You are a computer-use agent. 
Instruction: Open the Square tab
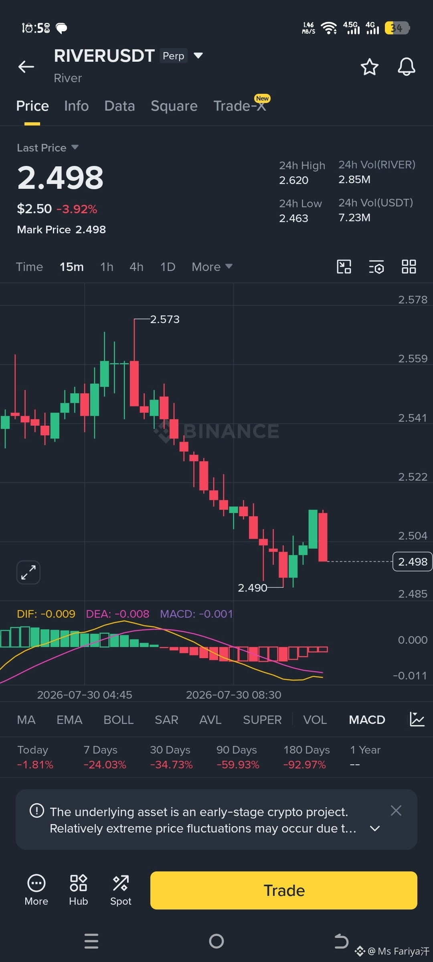(174, 106)
